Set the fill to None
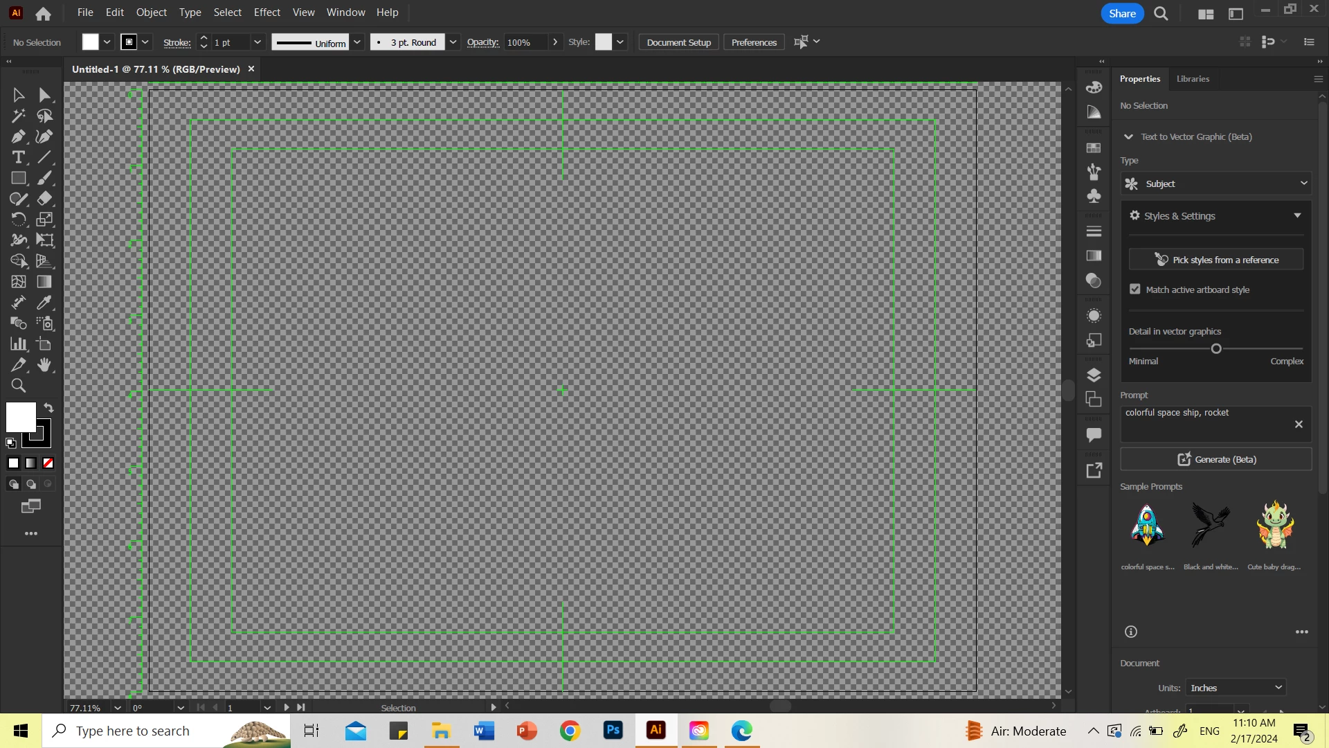This screenshot has width=1329, height=748. [x=48, y=463]
